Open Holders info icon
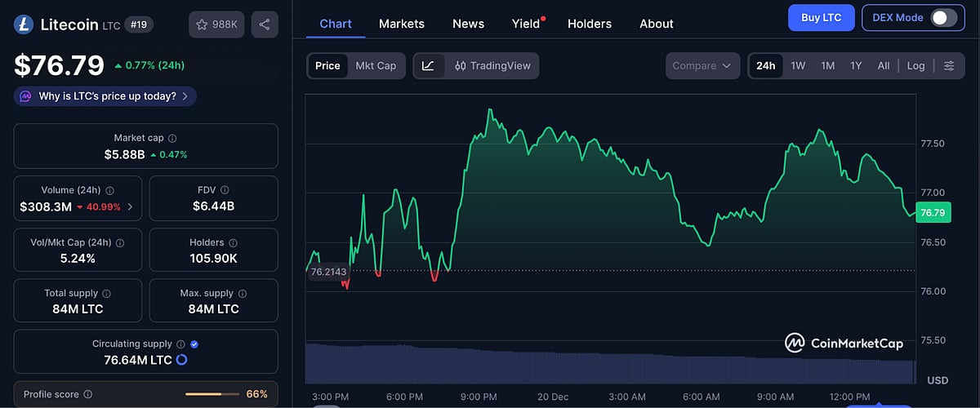Image resolution: width=980 pixels, height=408 pixels. (233, 242)
